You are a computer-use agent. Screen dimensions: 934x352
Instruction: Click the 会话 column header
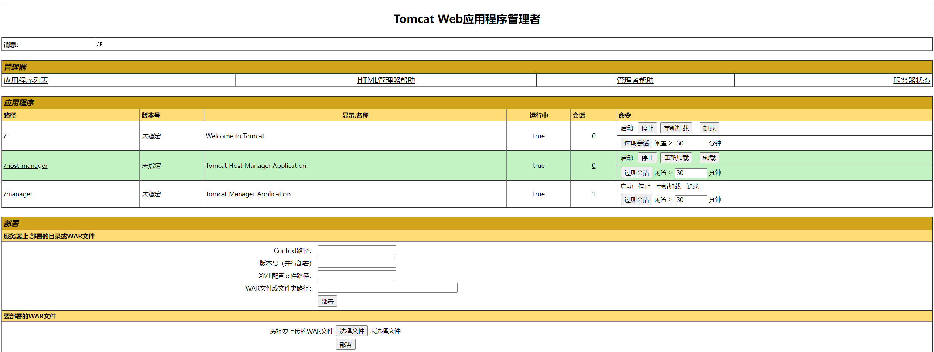[579, 115]
